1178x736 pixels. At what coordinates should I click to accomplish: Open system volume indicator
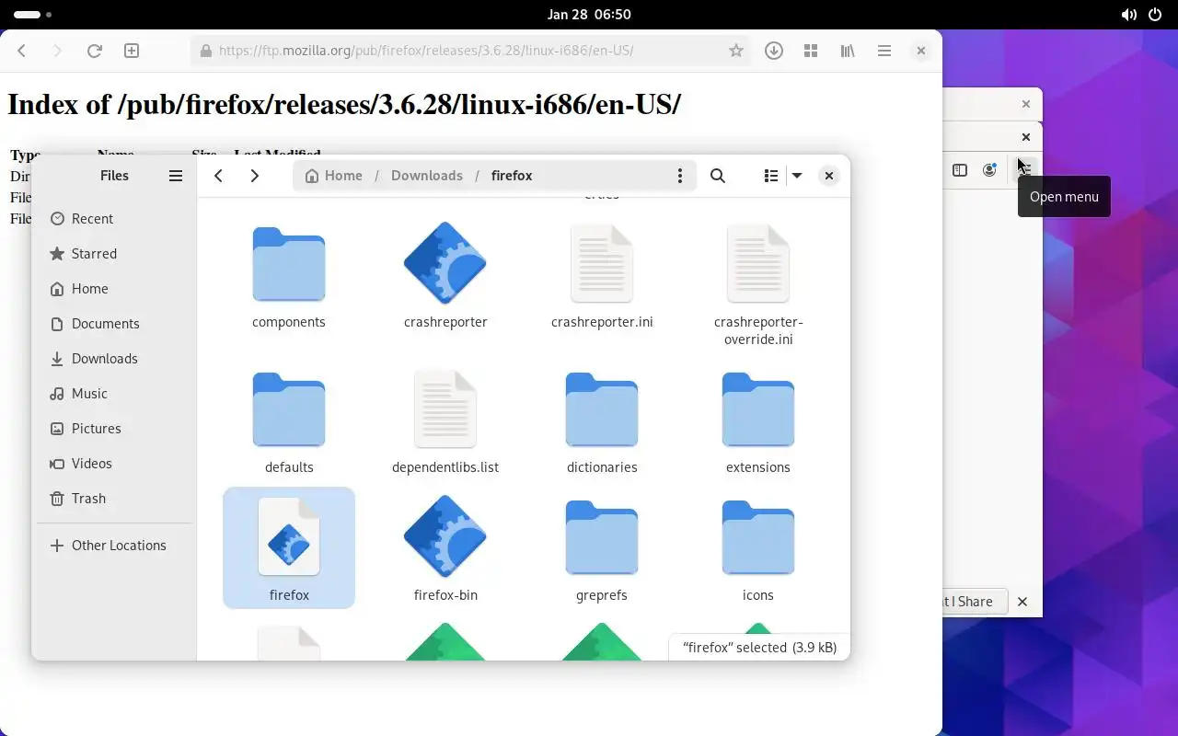click(x=1128, y=15)
